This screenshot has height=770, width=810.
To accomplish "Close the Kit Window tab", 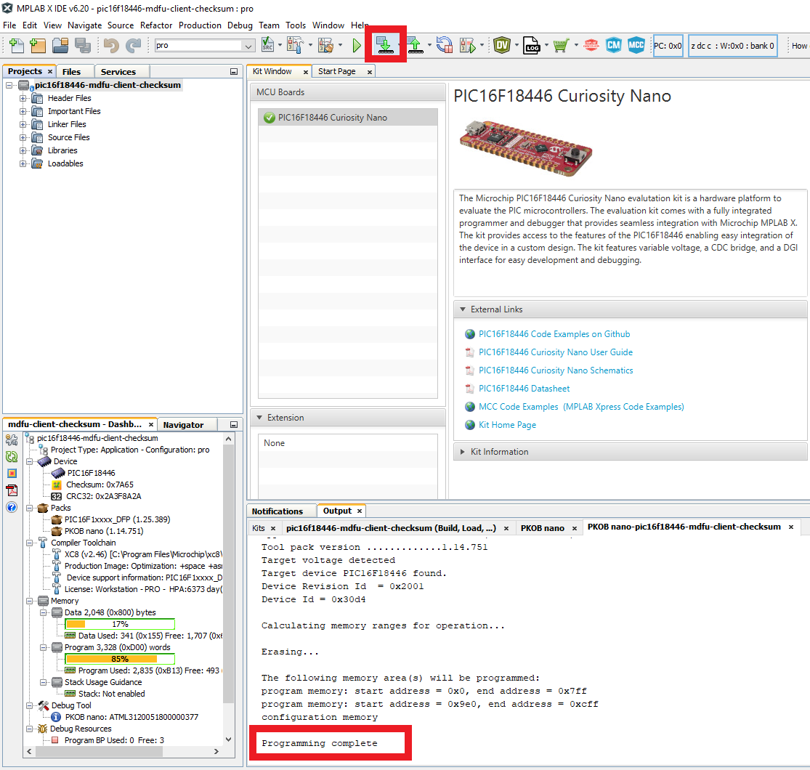I will [306, 73].
